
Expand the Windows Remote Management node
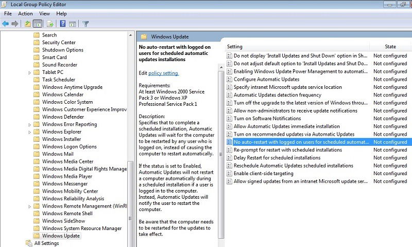(x=29, y=206)
